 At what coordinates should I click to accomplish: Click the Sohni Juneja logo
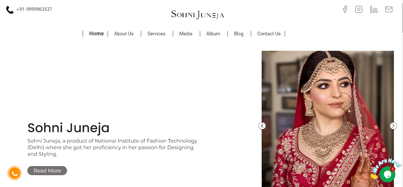pos(198,15)
